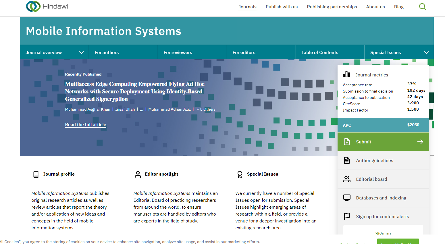The height and width of the screenshot is (244, 445).
Task: Click the Impact Factor 1.508 value
Action: point(413,109)
